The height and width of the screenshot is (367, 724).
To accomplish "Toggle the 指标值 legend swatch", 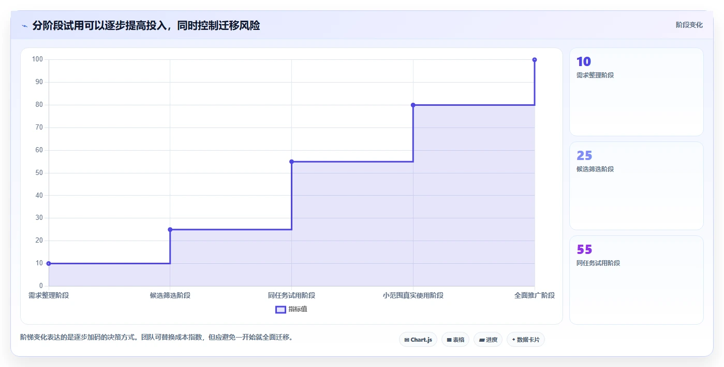I will [280, 309].
